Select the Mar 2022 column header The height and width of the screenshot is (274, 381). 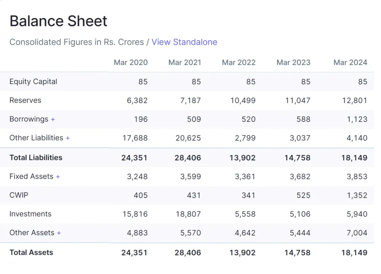pos(238,62)
